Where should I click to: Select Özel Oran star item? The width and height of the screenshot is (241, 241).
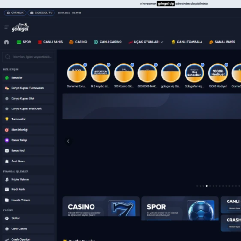pyautogui.click(x=28, y=161)
